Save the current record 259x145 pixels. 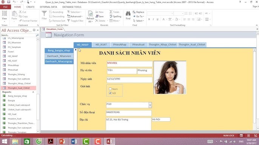point(99,17)
